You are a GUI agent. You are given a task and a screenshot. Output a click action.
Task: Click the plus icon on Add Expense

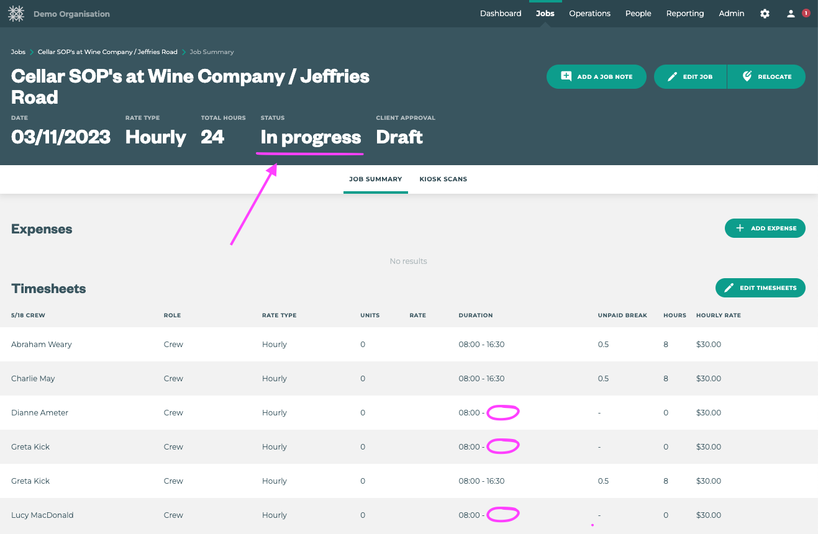tap(740, 229)
